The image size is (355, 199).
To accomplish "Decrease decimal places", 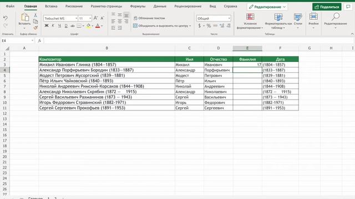I will click(229, 26).
